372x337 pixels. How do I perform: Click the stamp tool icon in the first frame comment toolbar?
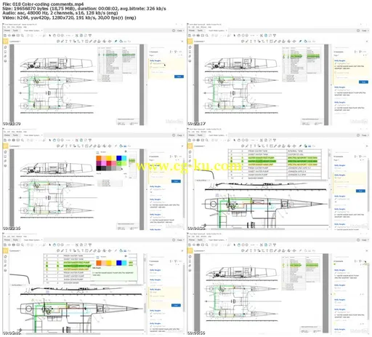click(100, 41)
